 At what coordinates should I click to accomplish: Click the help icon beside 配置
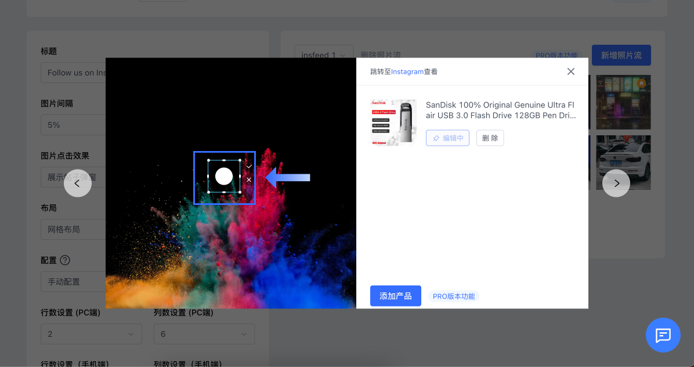[65, 260]
